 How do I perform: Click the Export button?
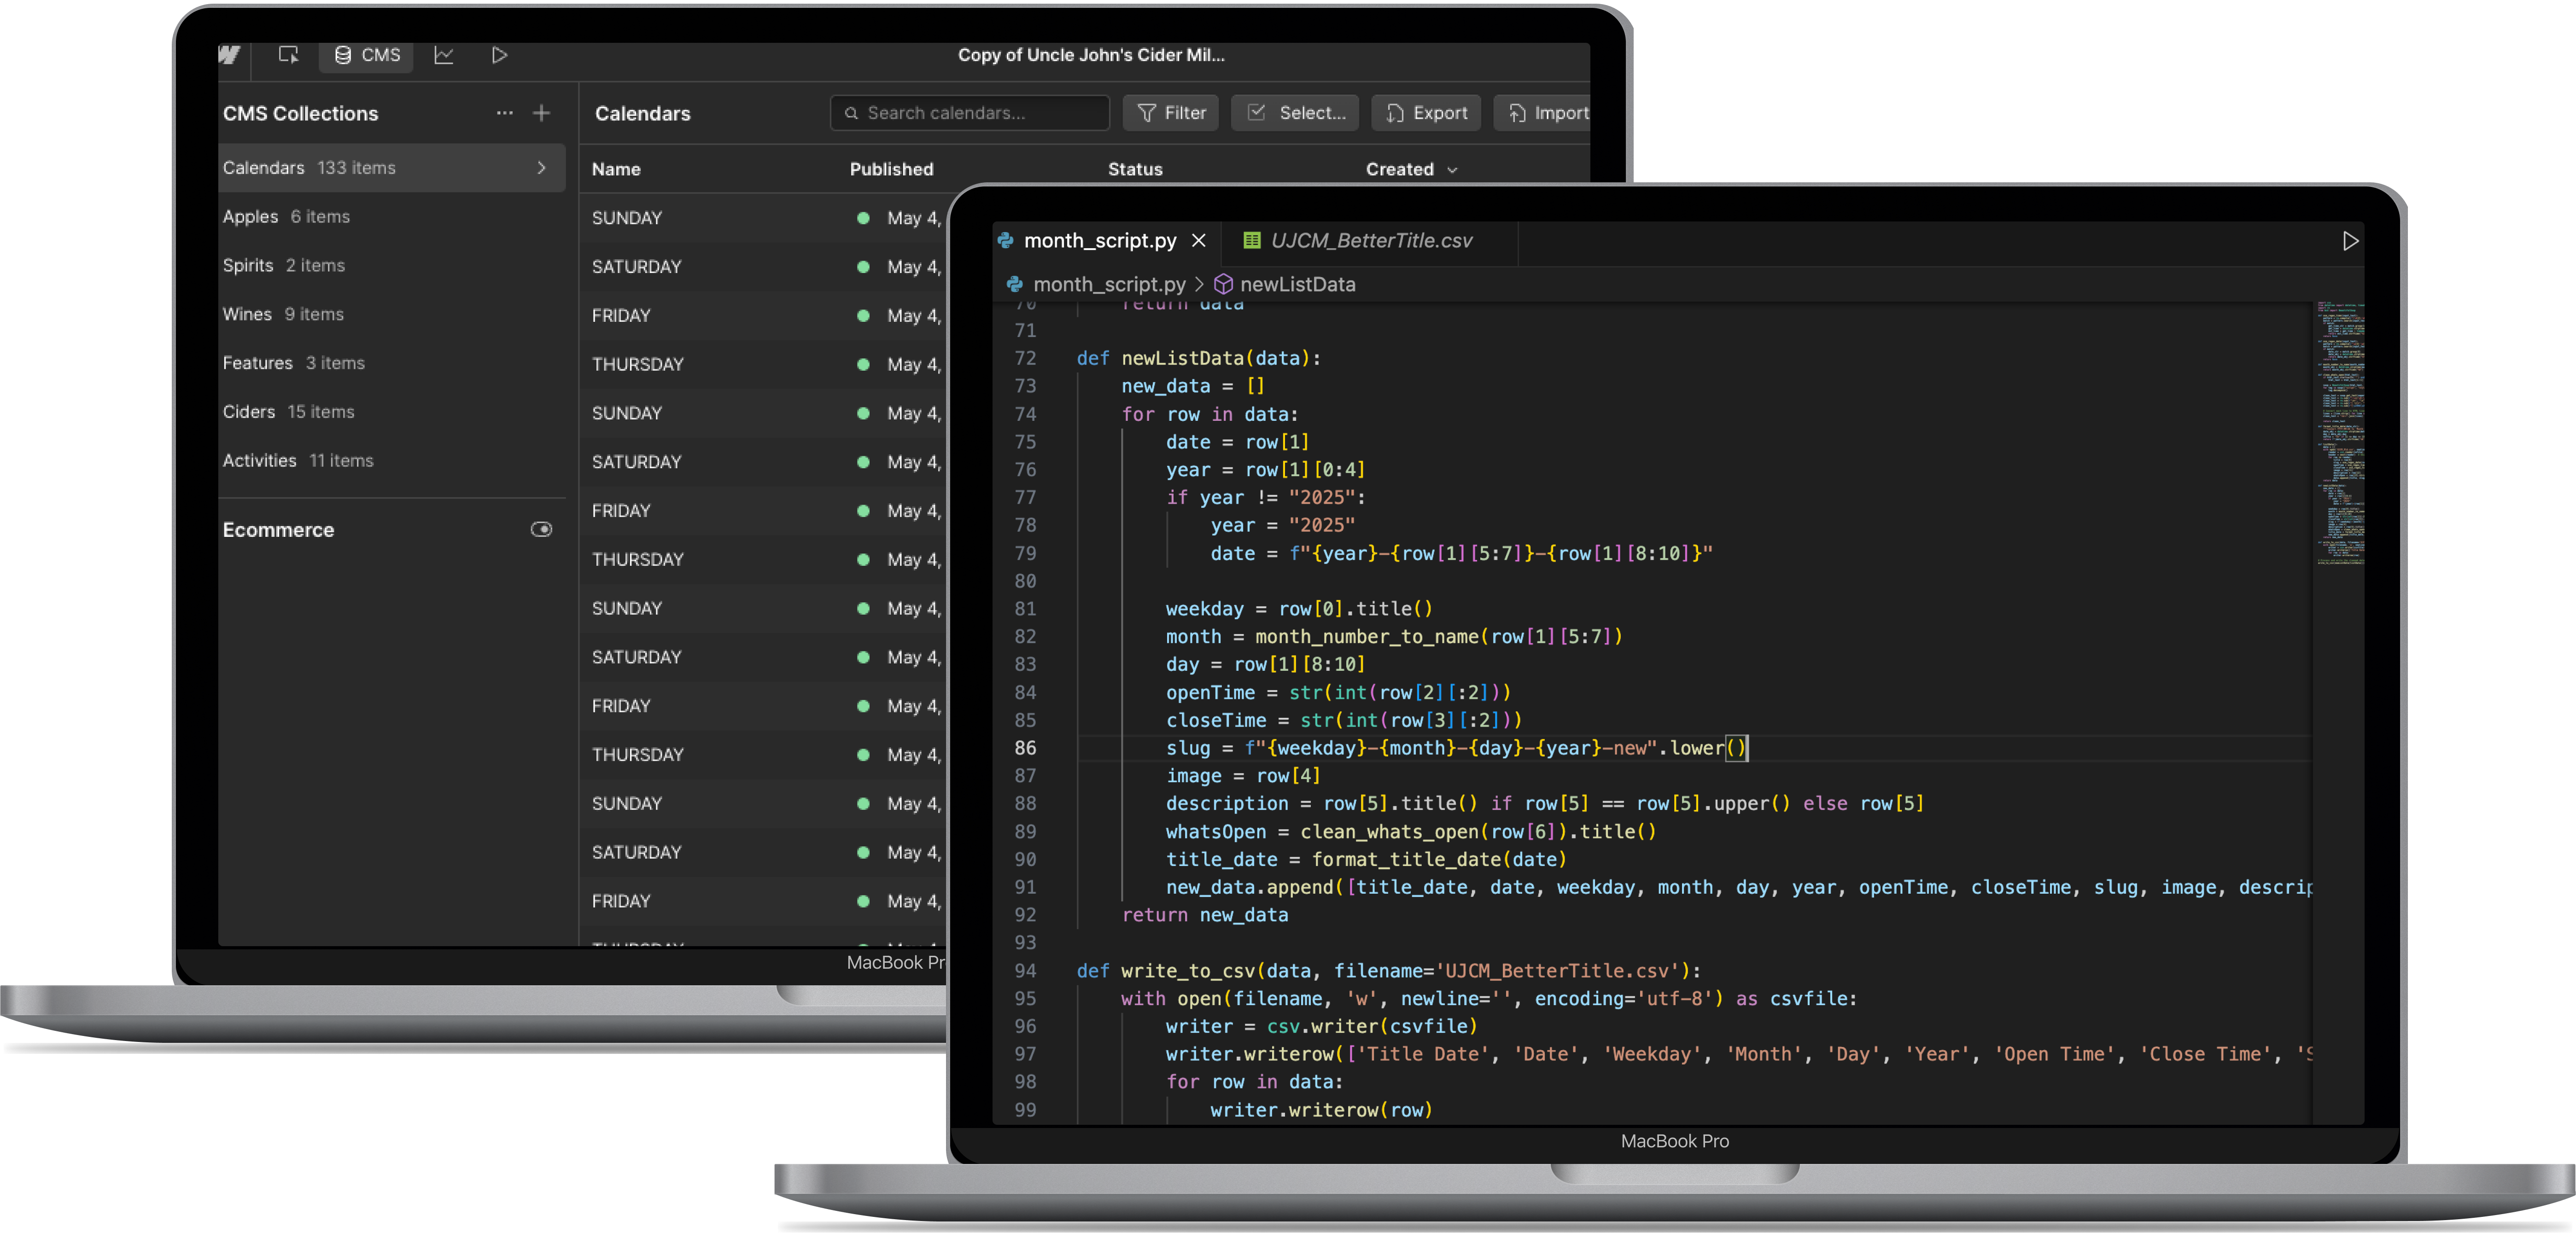(1426, 113)
